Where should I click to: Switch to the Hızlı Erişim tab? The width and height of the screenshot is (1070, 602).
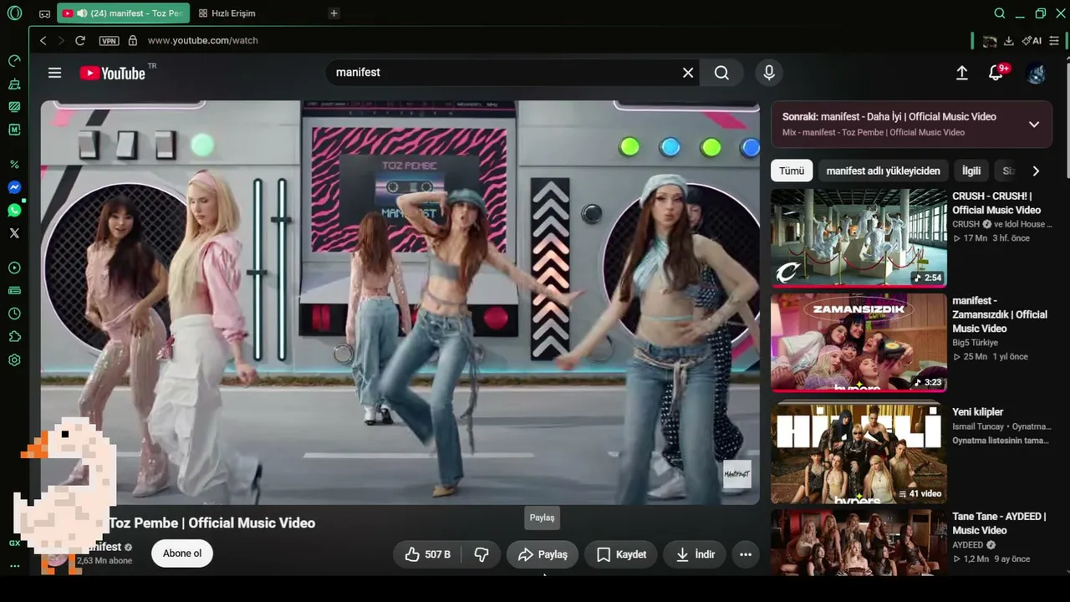pyautogui.click(x=227, y=13)
